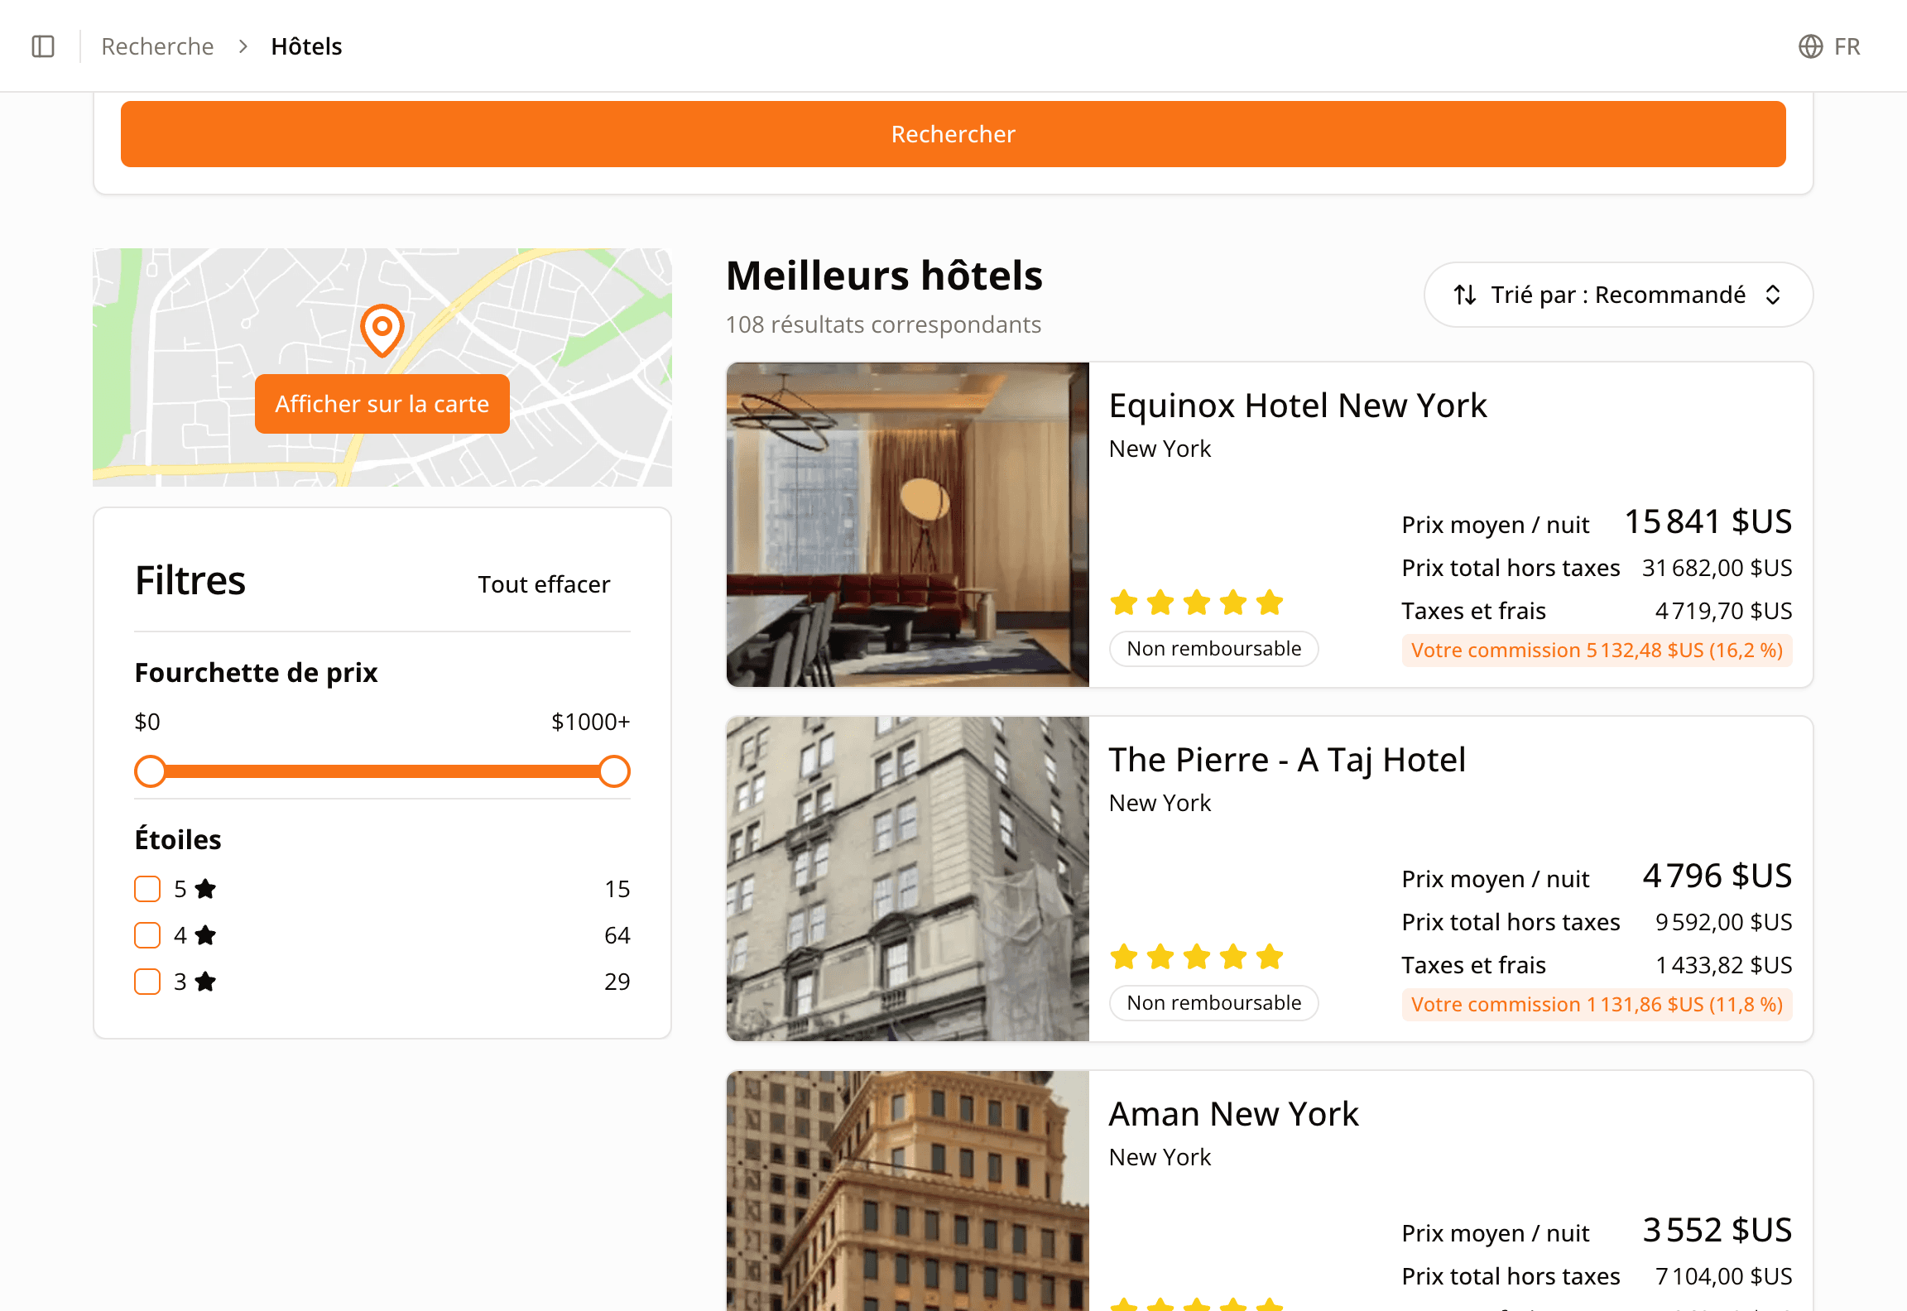
Task: Click The Pierre hotel star rating
Action: (x=1197, y=957)
